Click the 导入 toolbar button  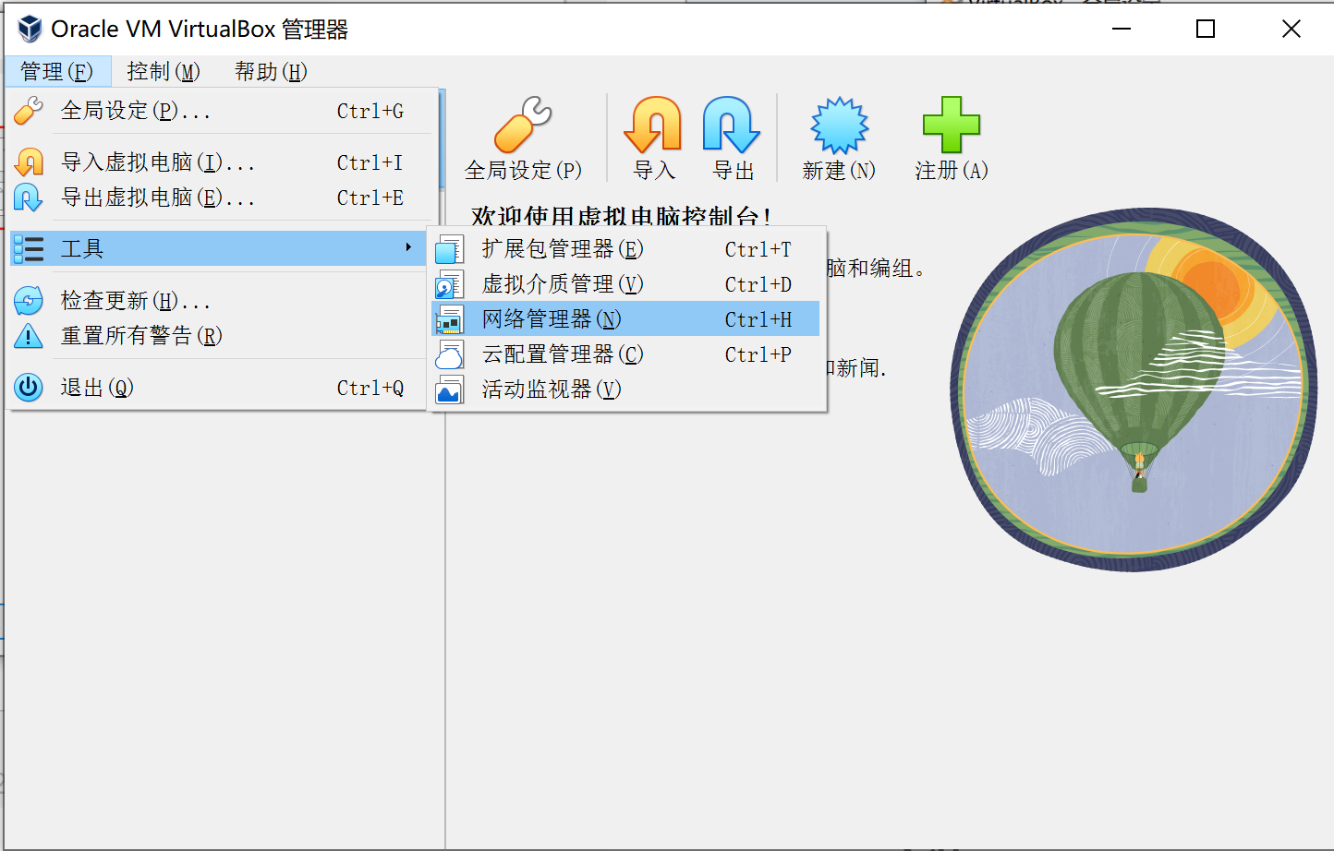point(654,138)
